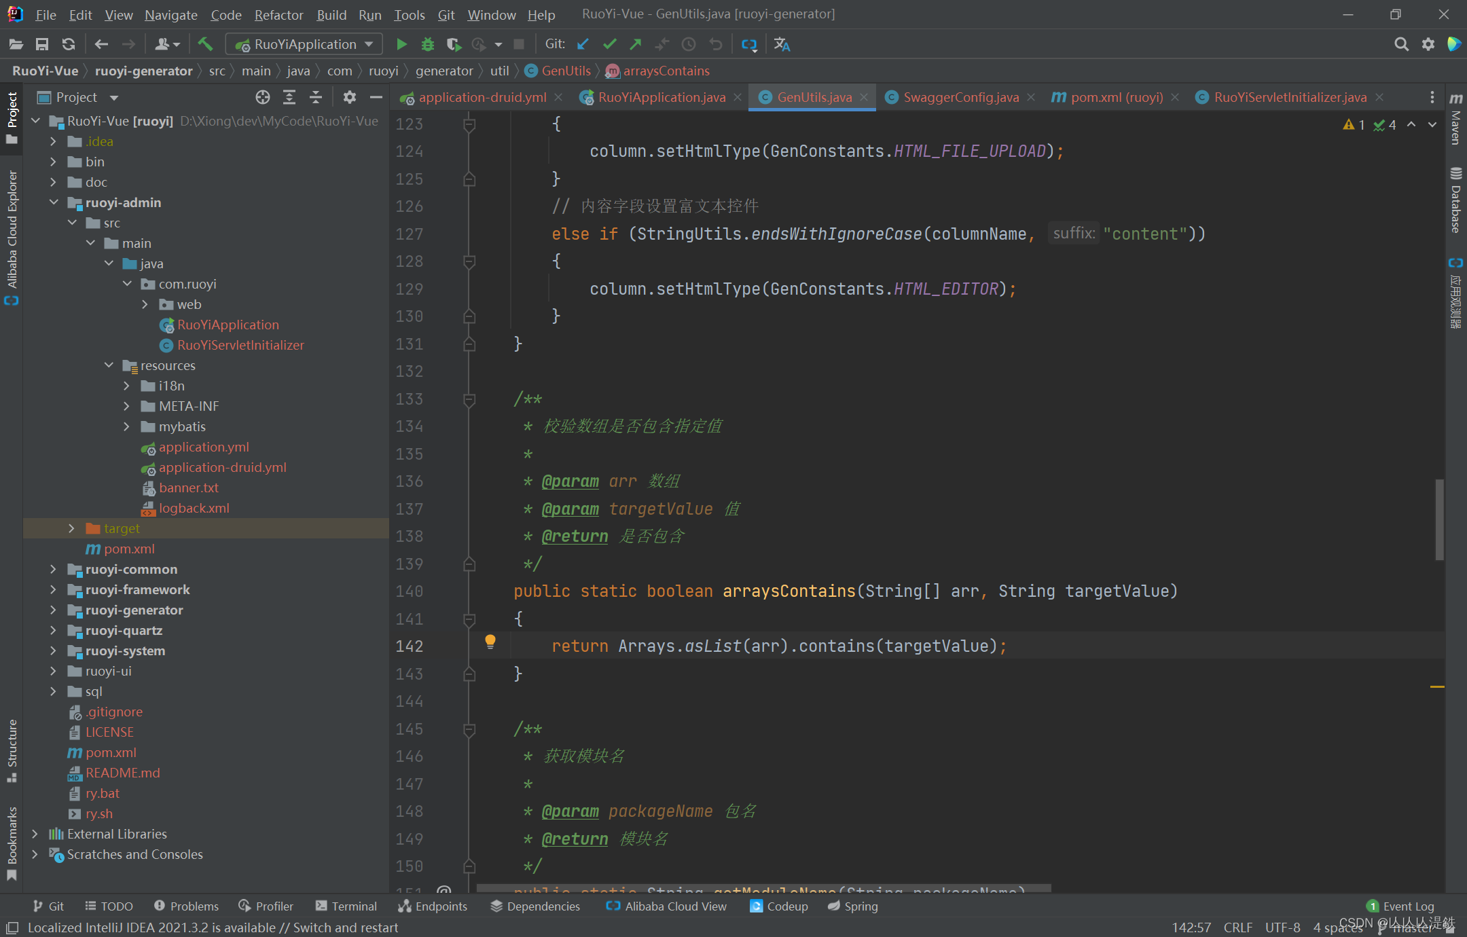Run RuoYiApplication with the green play icon
1467x937 pixels.
(401, 44)
